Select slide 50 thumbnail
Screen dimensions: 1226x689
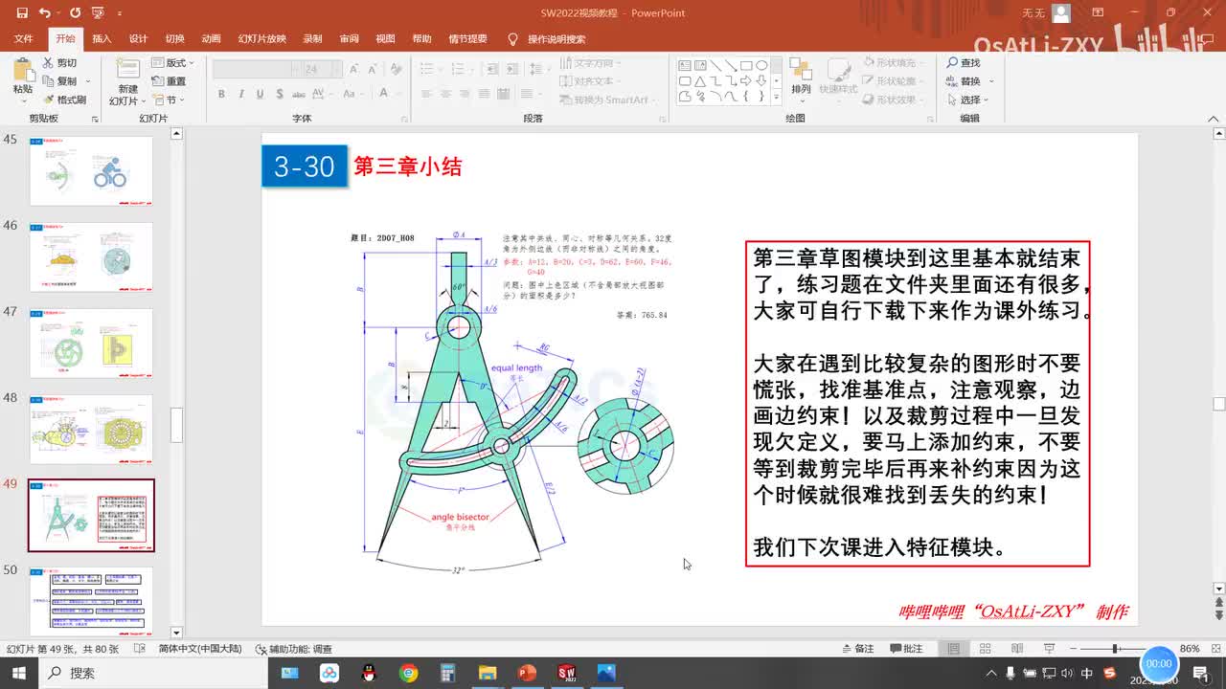91,601
